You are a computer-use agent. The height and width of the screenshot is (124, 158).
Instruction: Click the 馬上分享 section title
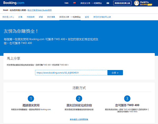pos(13,58)
